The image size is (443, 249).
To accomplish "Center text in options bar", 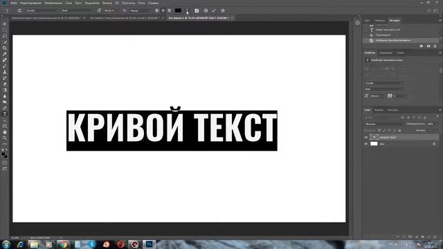I will (163, 10).
